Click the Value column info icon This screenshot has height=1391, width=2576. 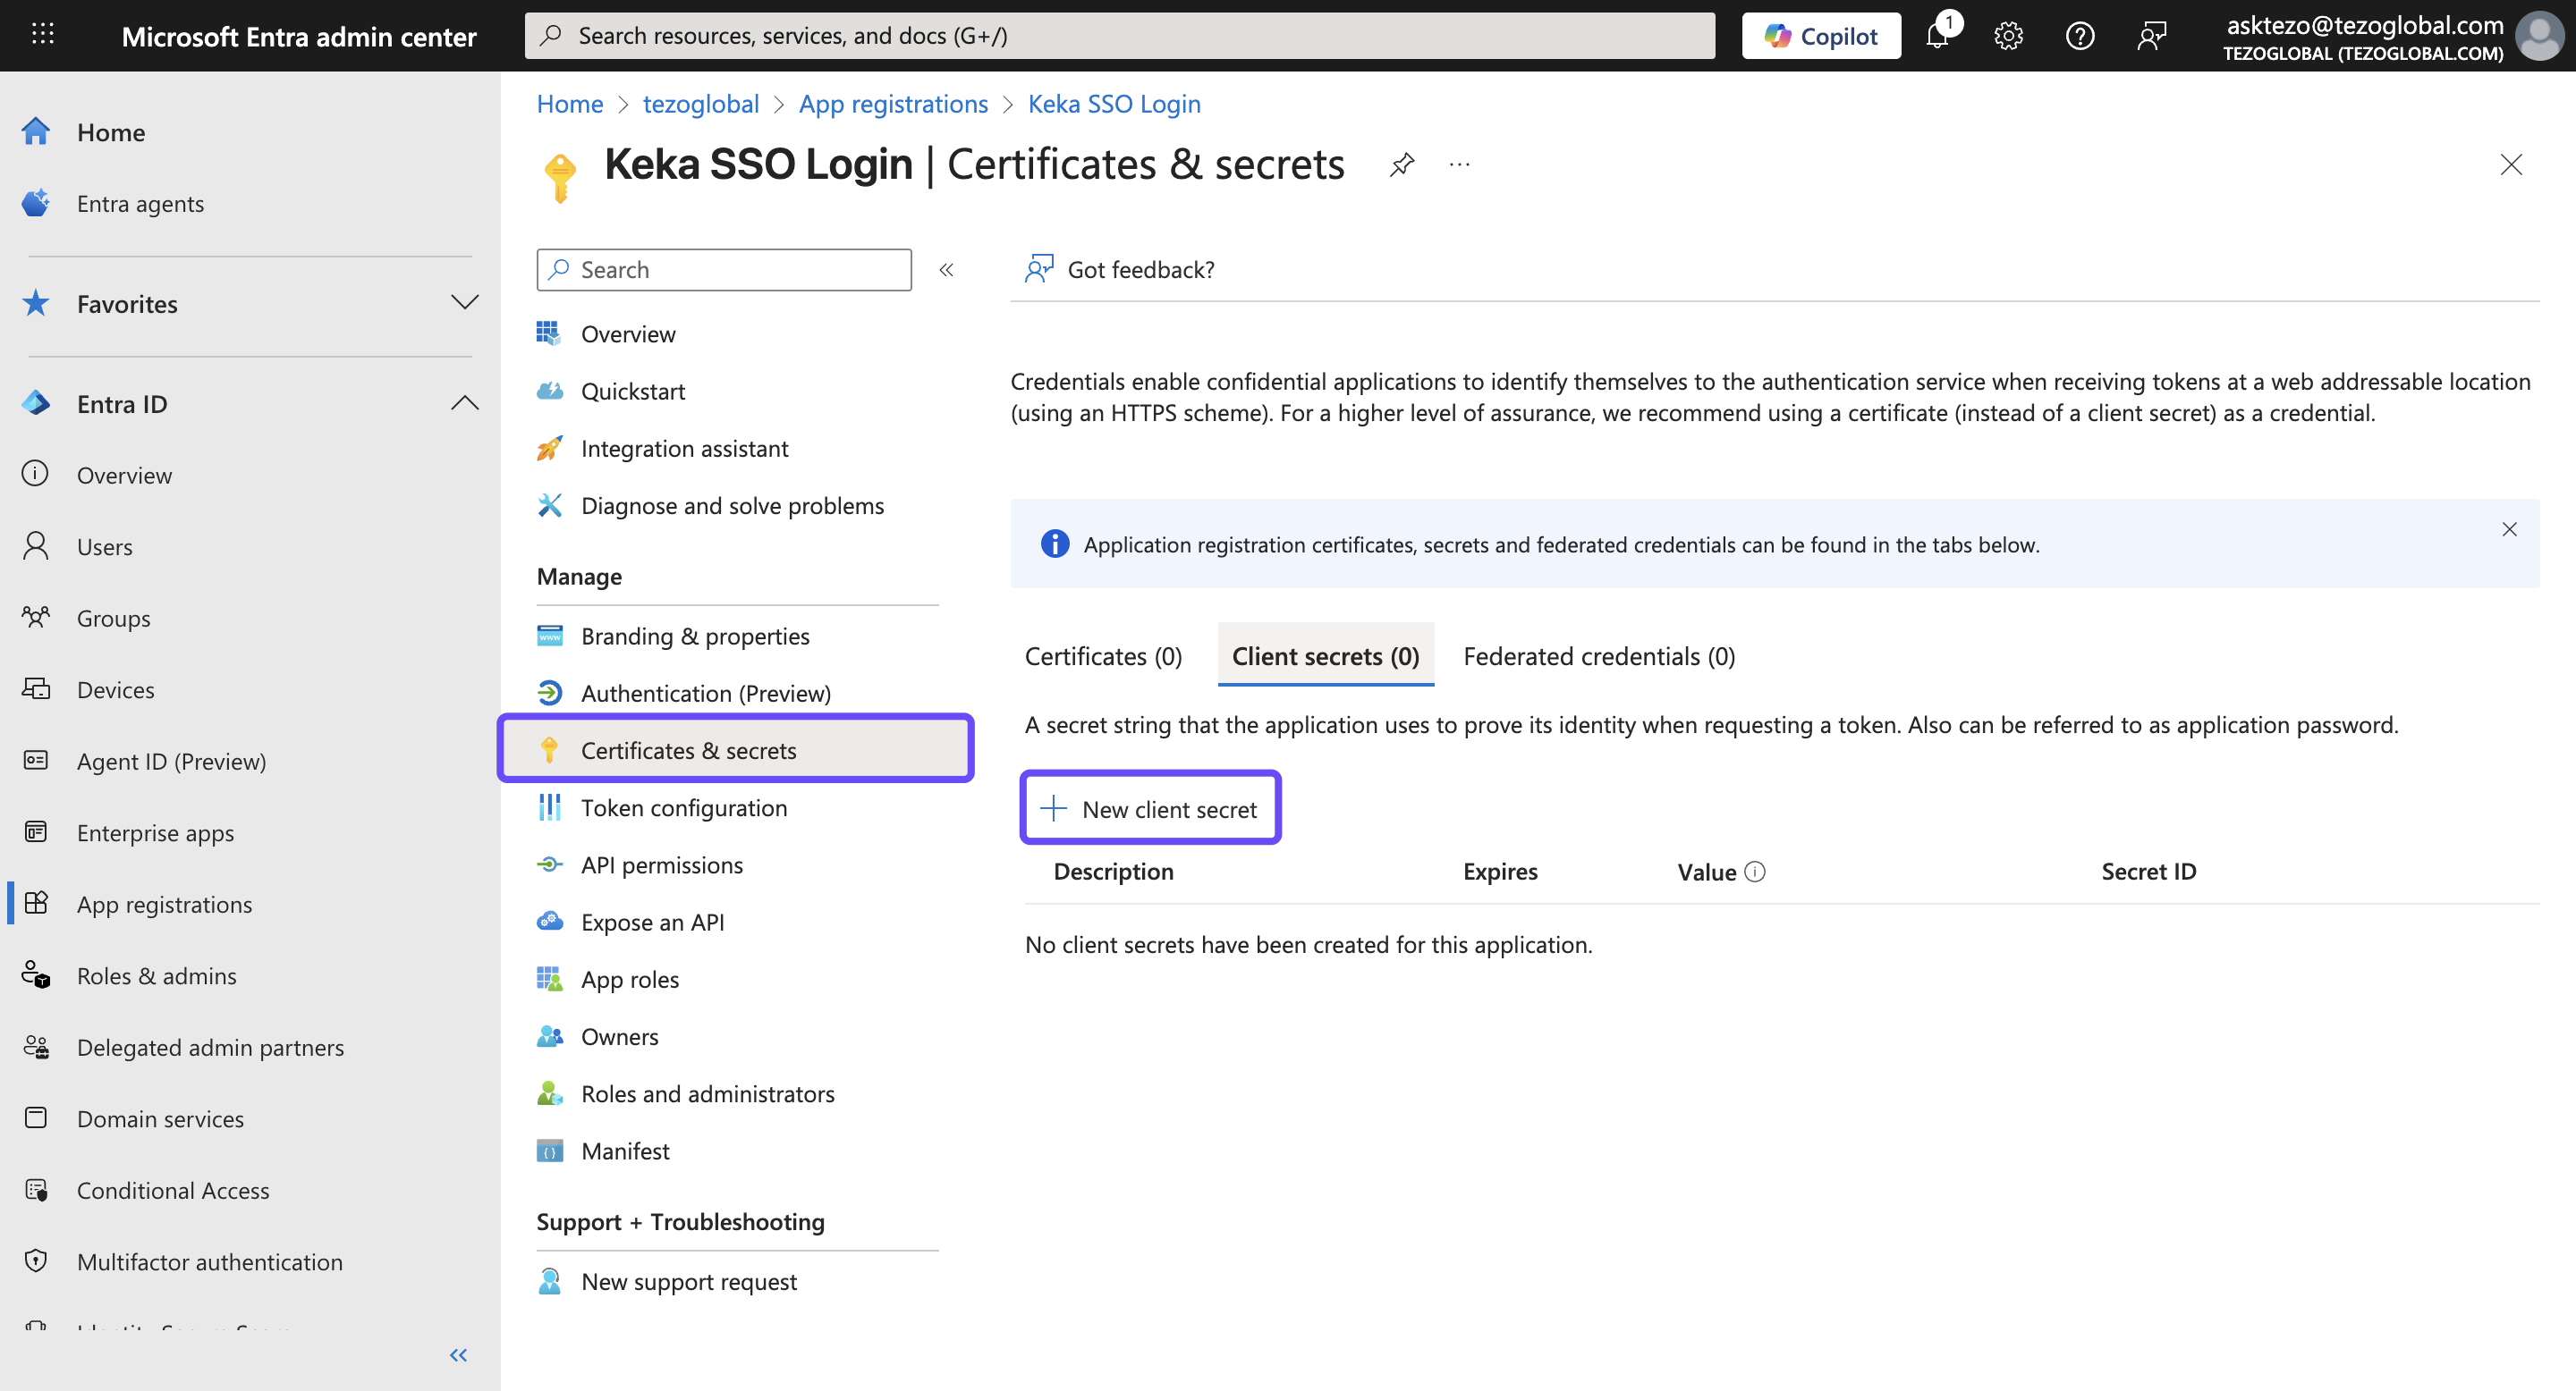pyautogui.click(x=1755, y=872)
